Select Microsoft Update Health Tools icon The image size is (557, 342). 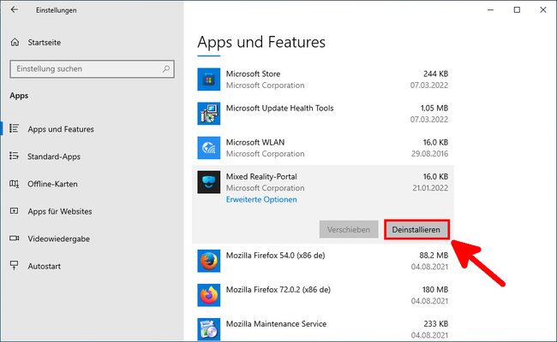coord(209,114)
